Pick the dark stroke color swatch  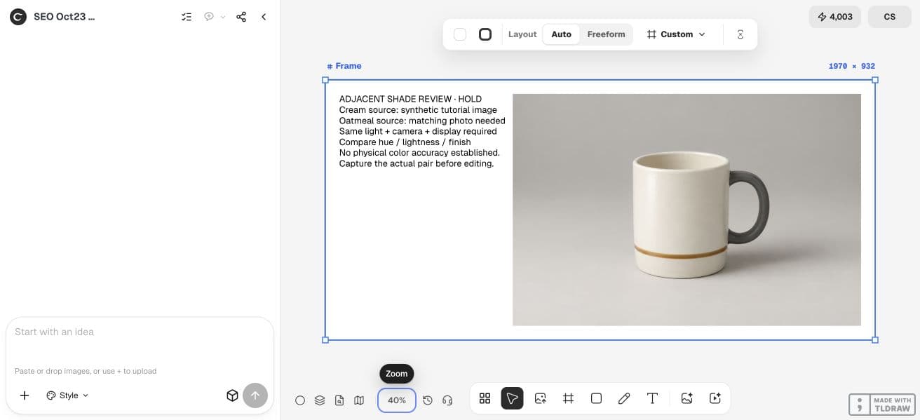[x=485, y=34]
